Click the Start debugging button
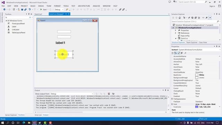Viewport: 222px width, 125px height. (x=43, y=9)
